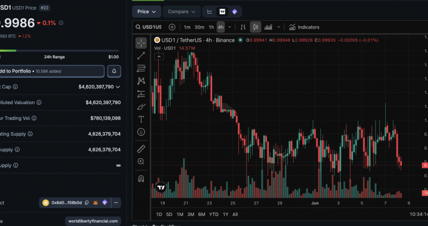This screenshot has height=226, width=428.
Task: Switch to the GeckoTerminal chart view
Action: point(234,11)
